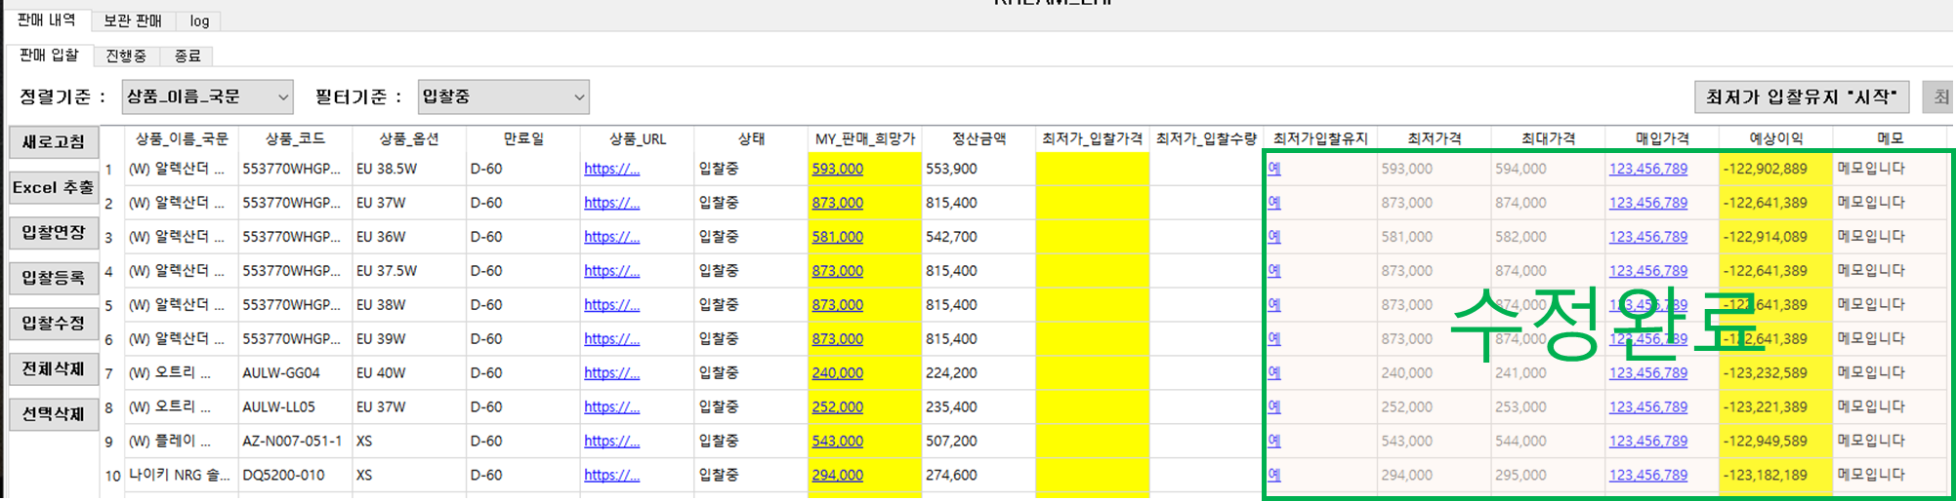Select the 판매 입찰 sub-tab
1956x501 pixels.
[x=49, y=56]
